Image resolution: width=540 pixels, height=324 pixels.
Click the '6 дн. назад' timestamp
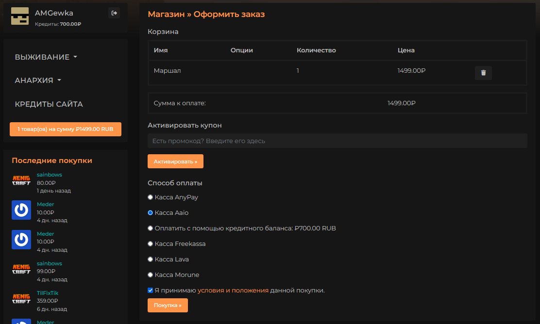coord(52,309)
